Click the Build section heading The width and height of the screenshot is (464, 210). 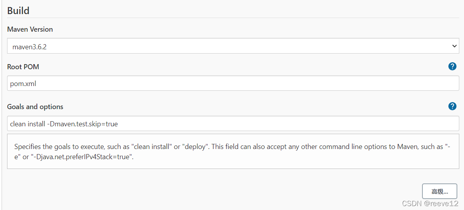[18, 11]
